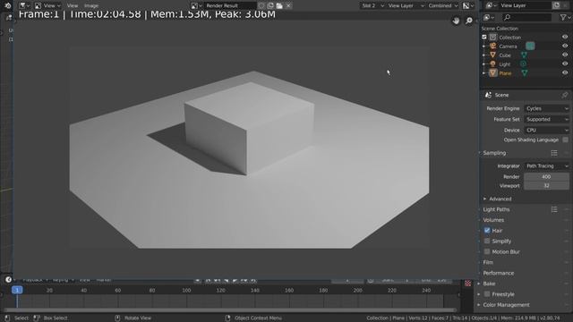Open the View Layer dropdown in image header
This screenshot has width=573, height=322.
point(406,5)
